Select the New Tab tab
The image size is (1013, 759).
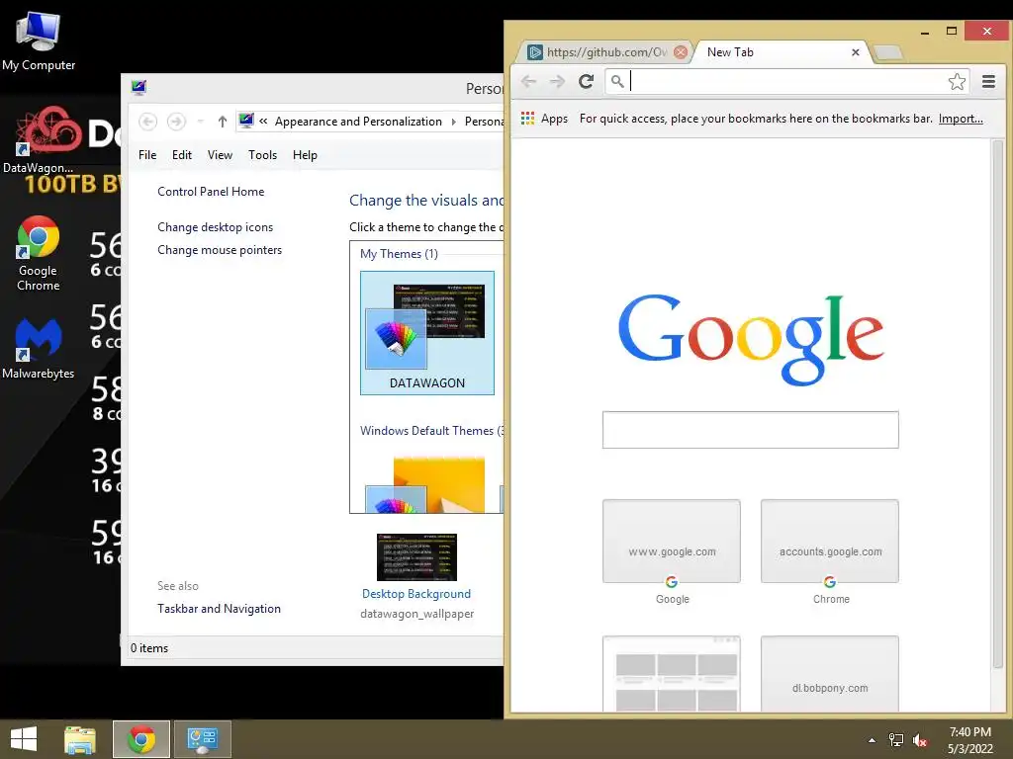[776, 52]
